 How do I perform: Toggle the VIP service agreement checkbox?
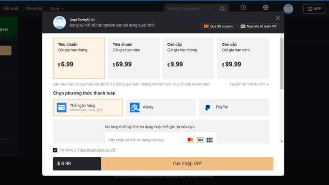55,150
